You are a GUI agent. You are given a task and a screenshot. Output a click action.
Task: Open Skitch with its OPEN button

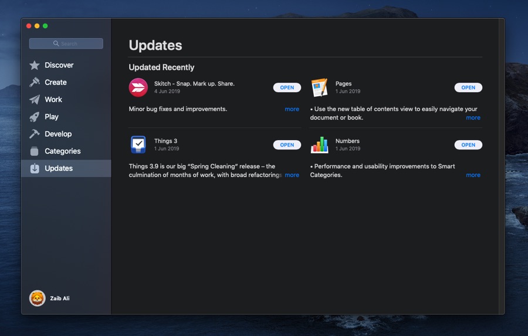287,87
